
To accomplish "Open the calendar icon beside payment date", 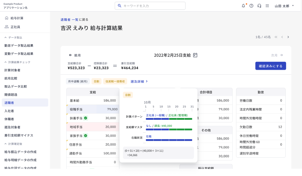I will pos(195,55).
